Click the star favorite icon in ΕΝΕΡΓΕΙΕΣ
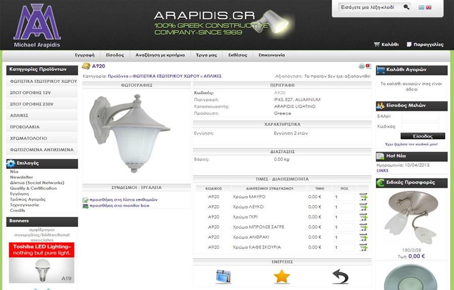The image size is (454, 290). click(281, 276)
